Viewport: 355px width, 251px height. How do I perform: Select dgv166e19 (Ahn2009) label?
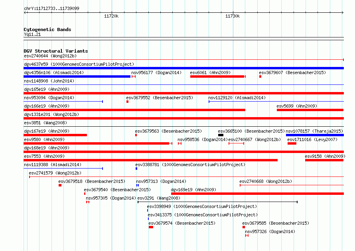[47, 106]
